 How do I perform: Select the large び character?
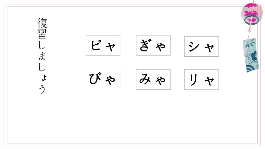pyautogui.click(x=95, y=78)
